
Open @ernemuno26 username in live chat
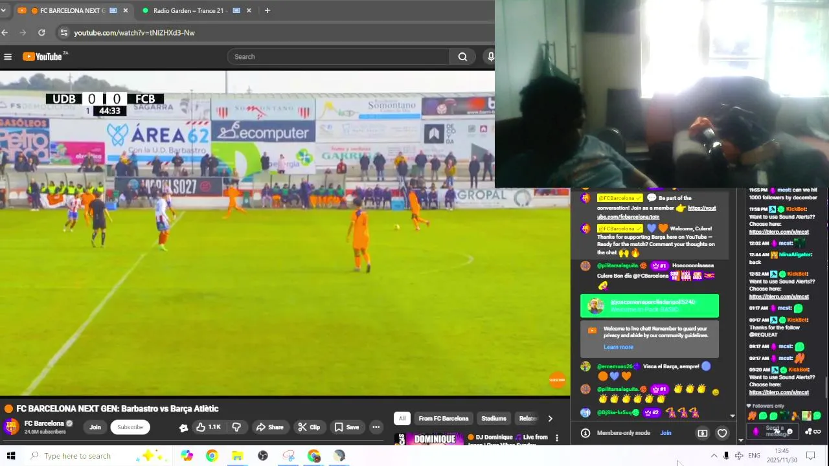[615, 366]
